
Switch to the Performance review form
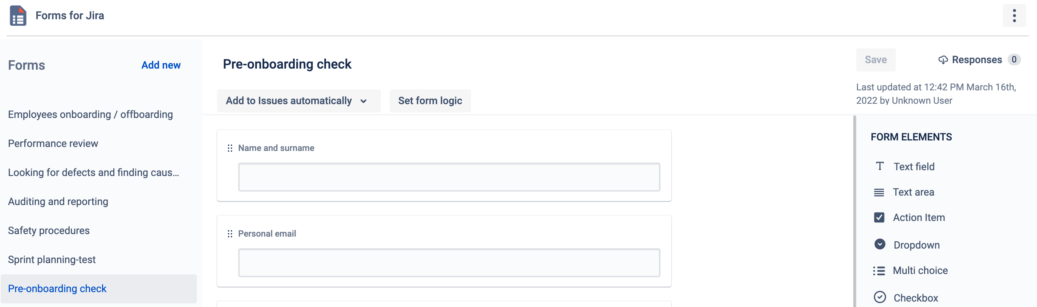(x=53, y=143)
